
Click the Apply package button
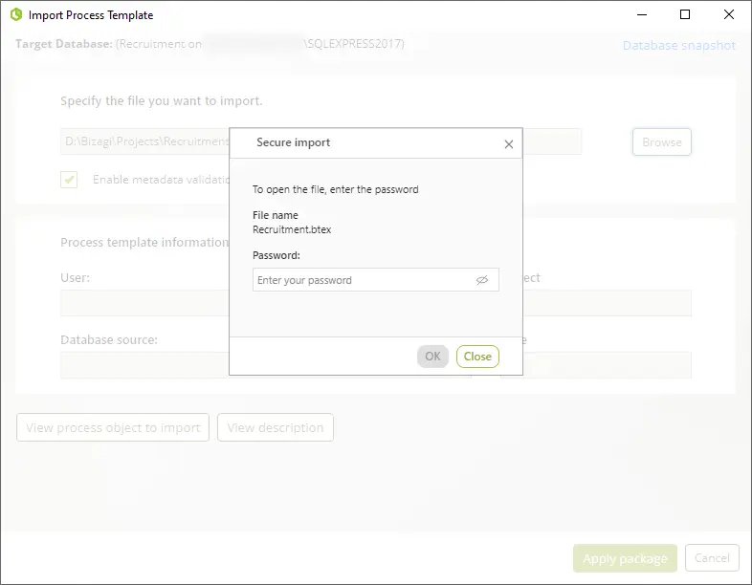[x=625, y=558]
